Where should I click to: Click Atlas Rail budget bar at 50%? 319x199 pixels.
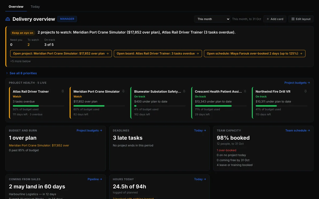[x=39, y=106]
